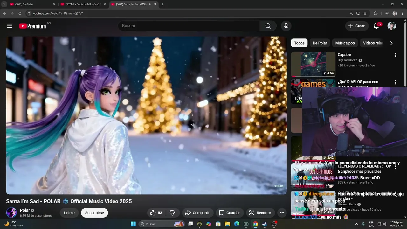Open Microsoft Edge from the taskbar
The height and width of the screenshot is (229, 407).
[237, 224]
